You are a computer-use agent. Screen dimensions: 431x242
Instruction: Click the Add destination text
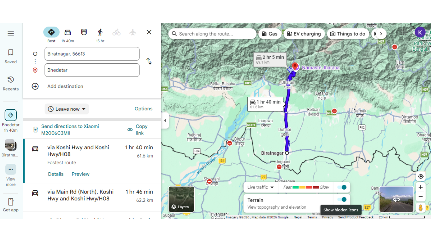click(x=65, y=86)
